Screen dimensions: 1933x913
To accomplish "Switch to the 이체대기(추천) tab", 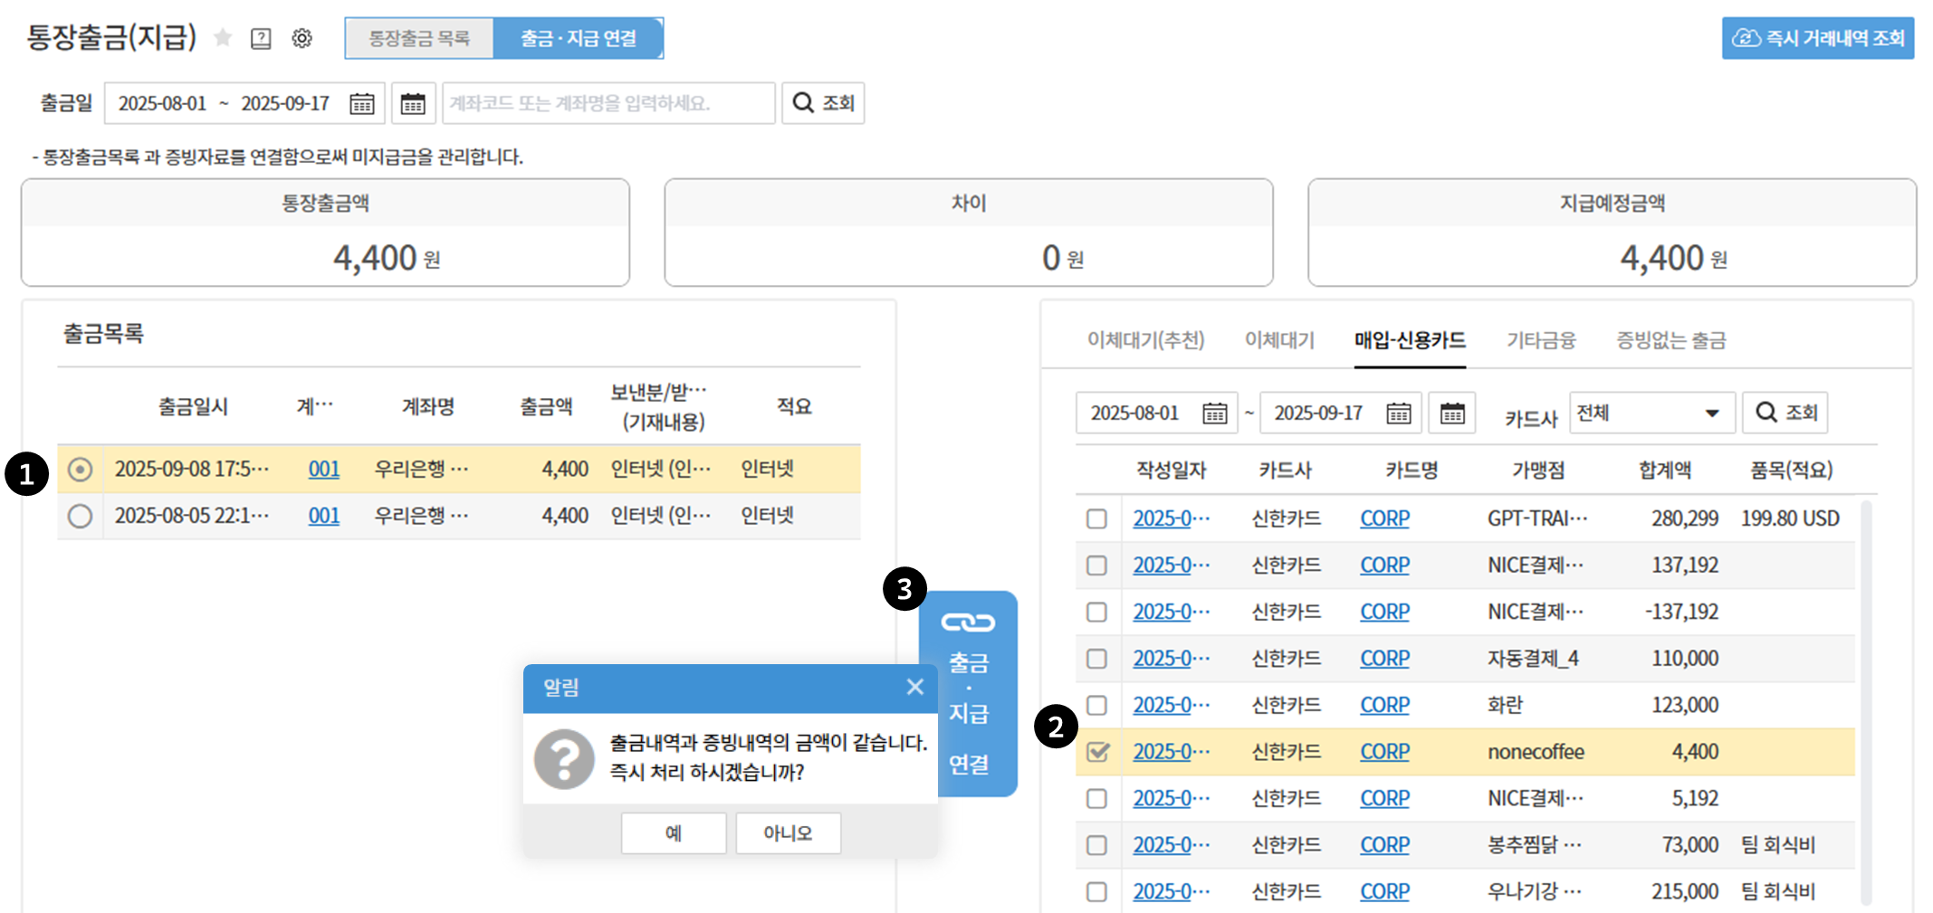I will 1145,340.
